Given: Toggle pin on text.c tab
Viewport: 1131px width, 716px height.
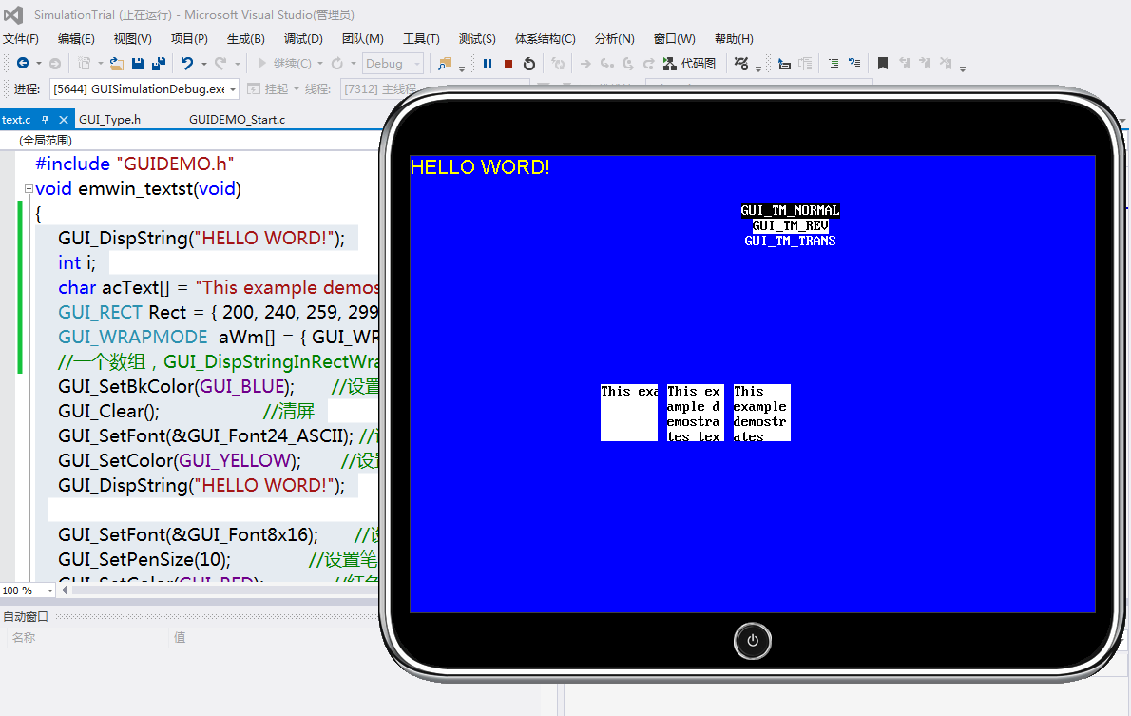Looking at the screenshot, I should click(46, 119).
